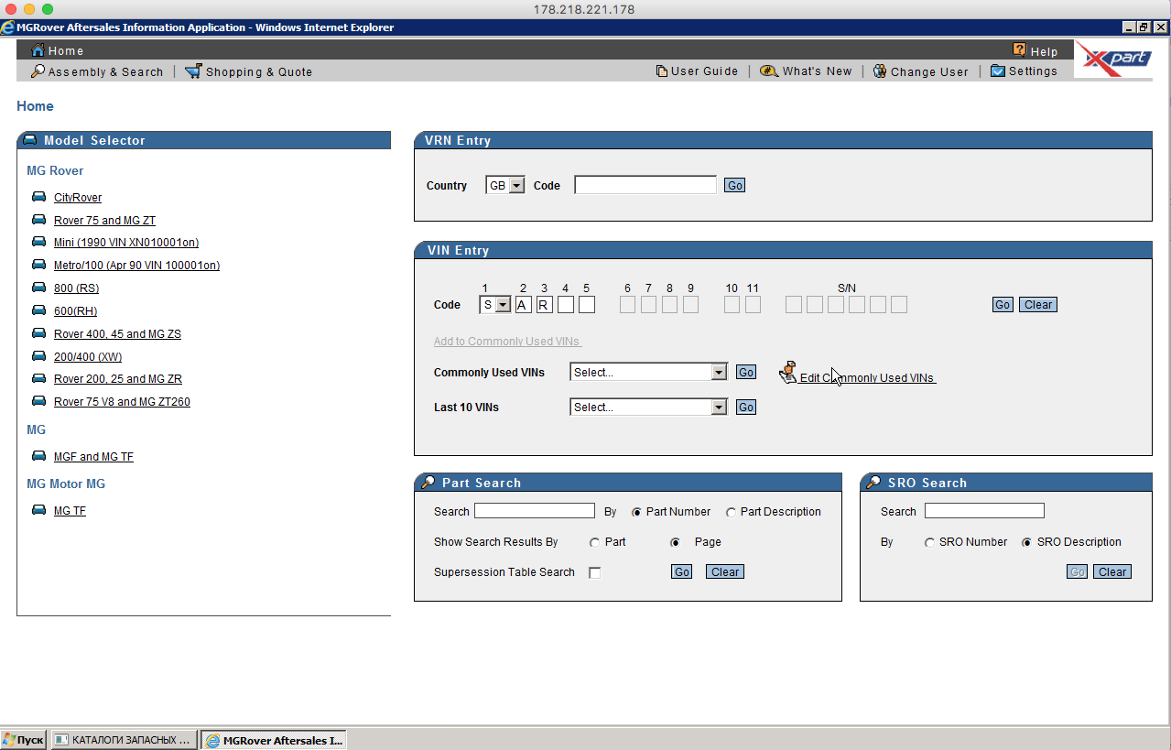The width and height of the screenshot is (1171, 750).
Task: Click the Change User icon
Action: 880,71
